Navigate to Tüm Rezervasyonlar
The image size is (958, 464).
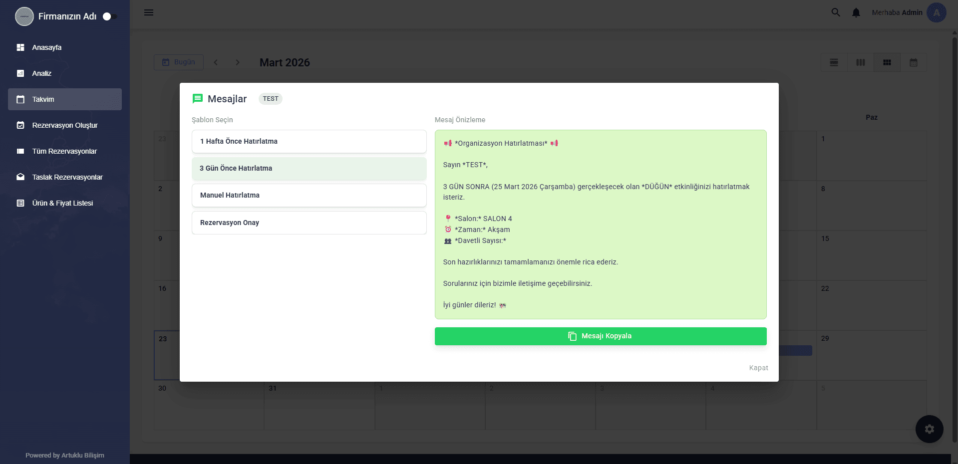pyautogui.click(x=64, y=151)
